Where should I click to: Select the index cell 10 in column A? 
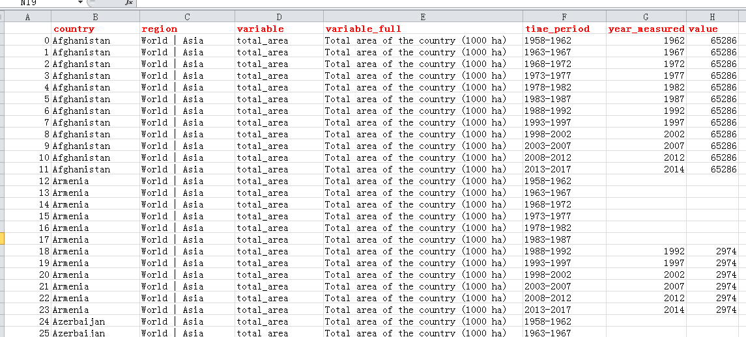(x=27, y=157)
